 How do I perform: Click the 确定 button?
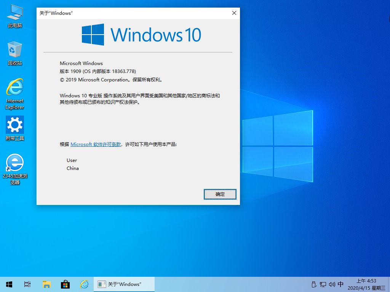pyautogui.click(x=220, y=194)
